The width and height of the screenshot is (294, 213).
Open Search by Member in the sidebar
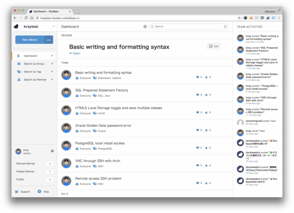pyautogui.click(x=35, y=79)
